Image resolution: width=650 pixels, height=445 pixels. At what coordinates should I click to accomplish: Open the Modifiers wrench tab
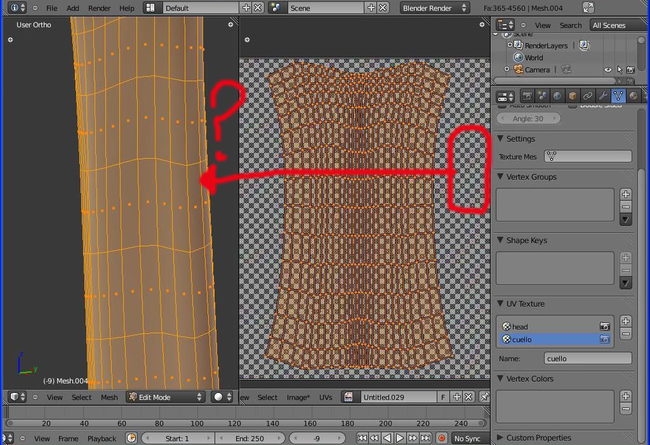pos(603,96)
